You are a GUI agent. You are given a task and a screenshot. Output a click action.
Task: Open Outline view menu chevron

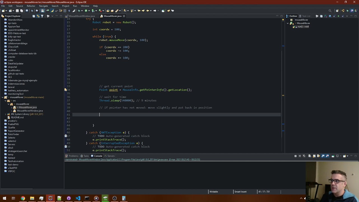point(347,16)
